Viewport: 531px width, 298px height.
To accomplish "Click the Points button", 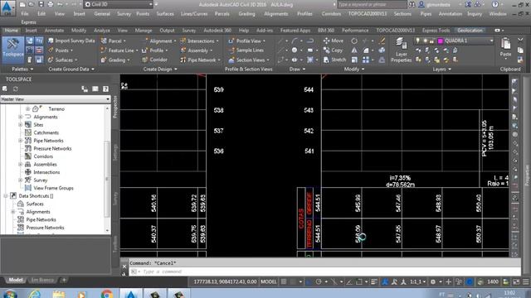I will click(61, 50).
